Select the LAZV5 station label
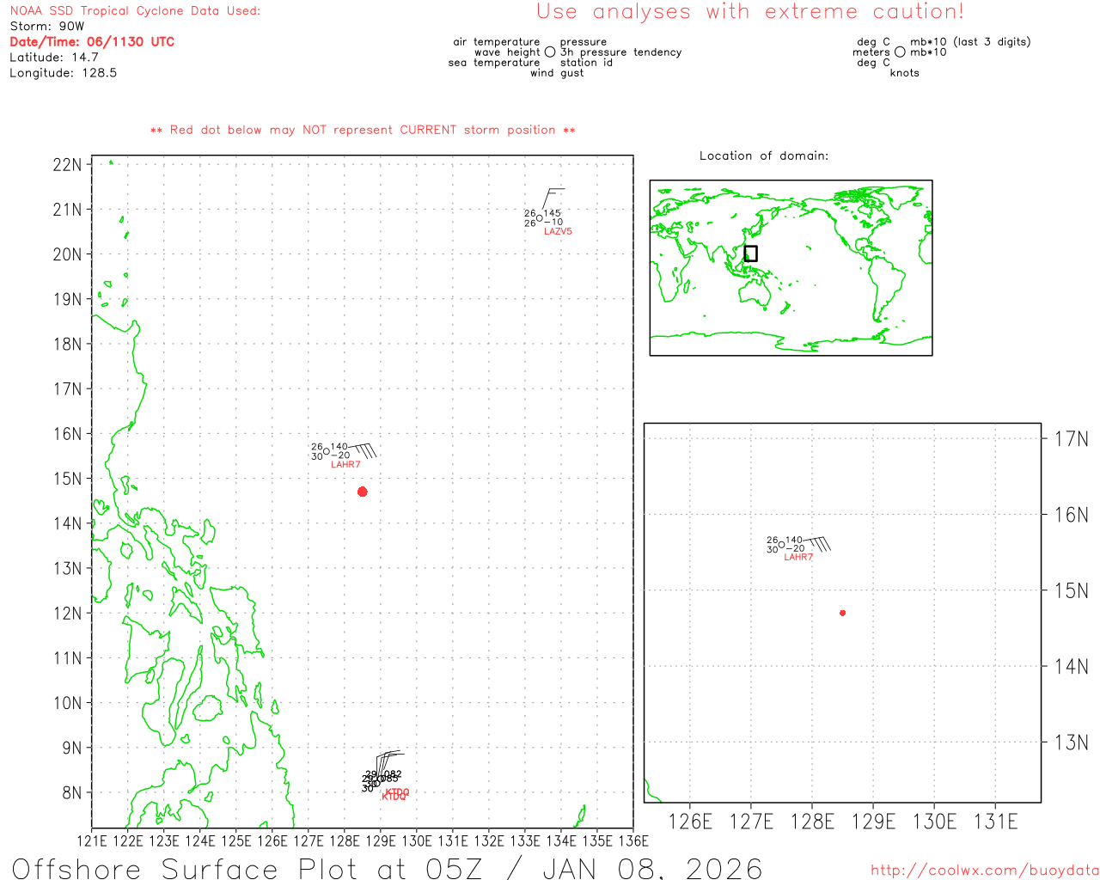This screenshot has width=1100, height=880. 558,231
